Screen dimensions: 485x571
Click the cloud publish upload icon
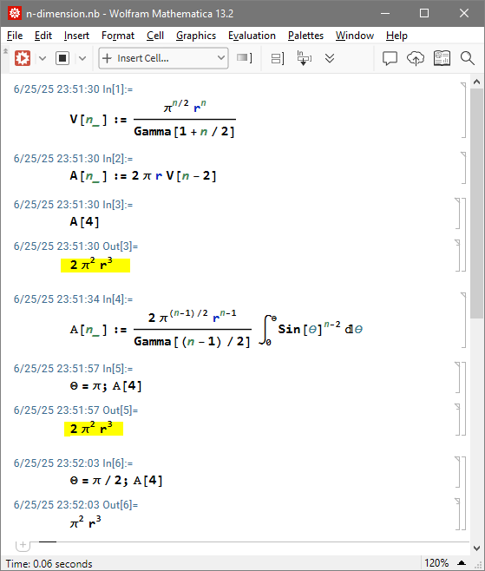(416, 58)
